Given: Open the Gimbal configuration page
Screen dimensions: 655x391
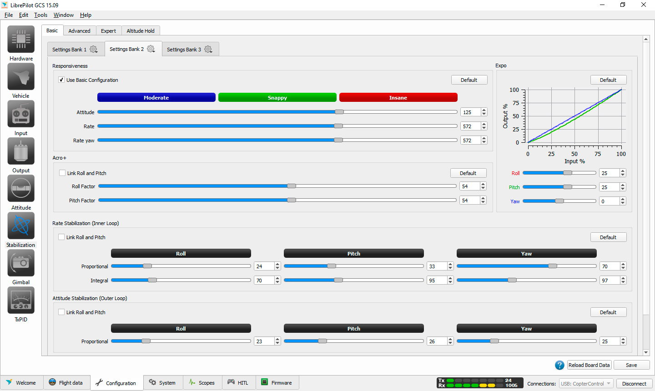Looking at the screenshot, I should click(21, 267).
